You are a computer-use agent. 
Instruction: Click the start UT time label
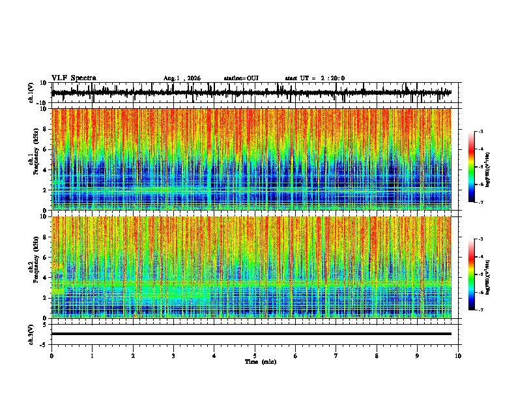[315, 78]
